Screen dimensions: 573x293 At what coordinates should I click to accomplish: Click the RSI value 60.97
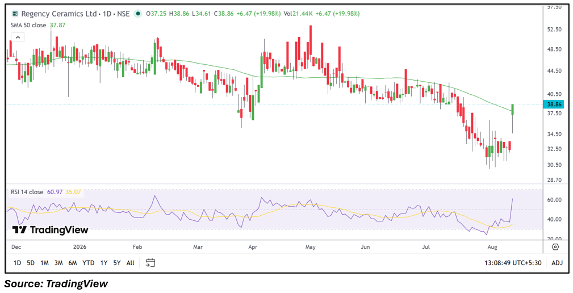tap(55, 192)
